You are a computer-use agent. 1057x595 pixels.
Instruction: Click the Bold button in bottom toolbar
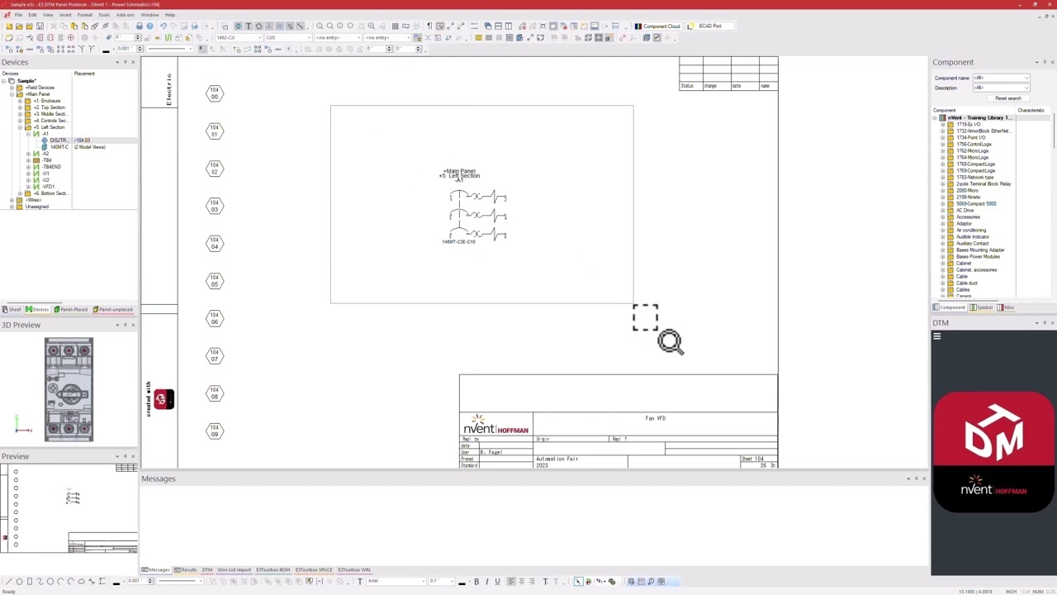476,581
